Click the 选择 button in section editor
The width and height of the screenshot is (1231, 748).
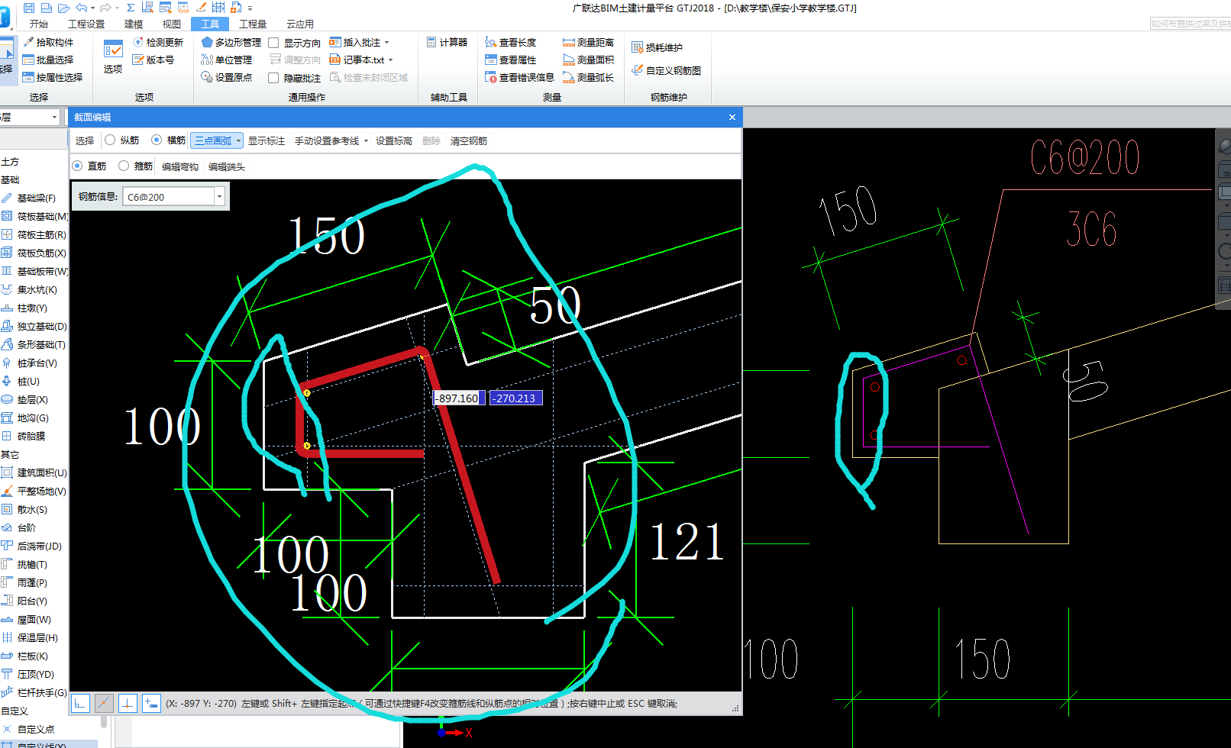(x=85, y=140)
